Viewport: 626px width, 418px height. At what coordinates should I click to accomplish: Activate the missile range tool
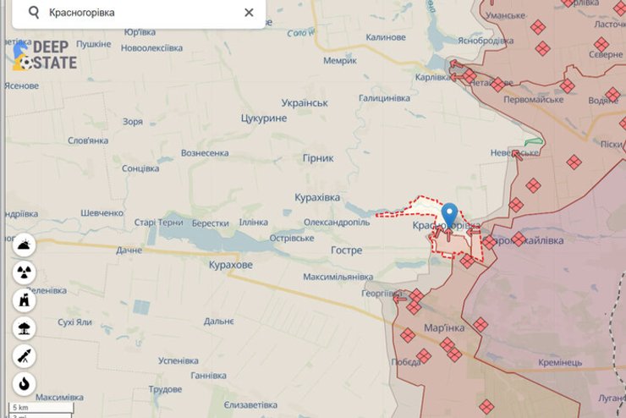(24, 356)
